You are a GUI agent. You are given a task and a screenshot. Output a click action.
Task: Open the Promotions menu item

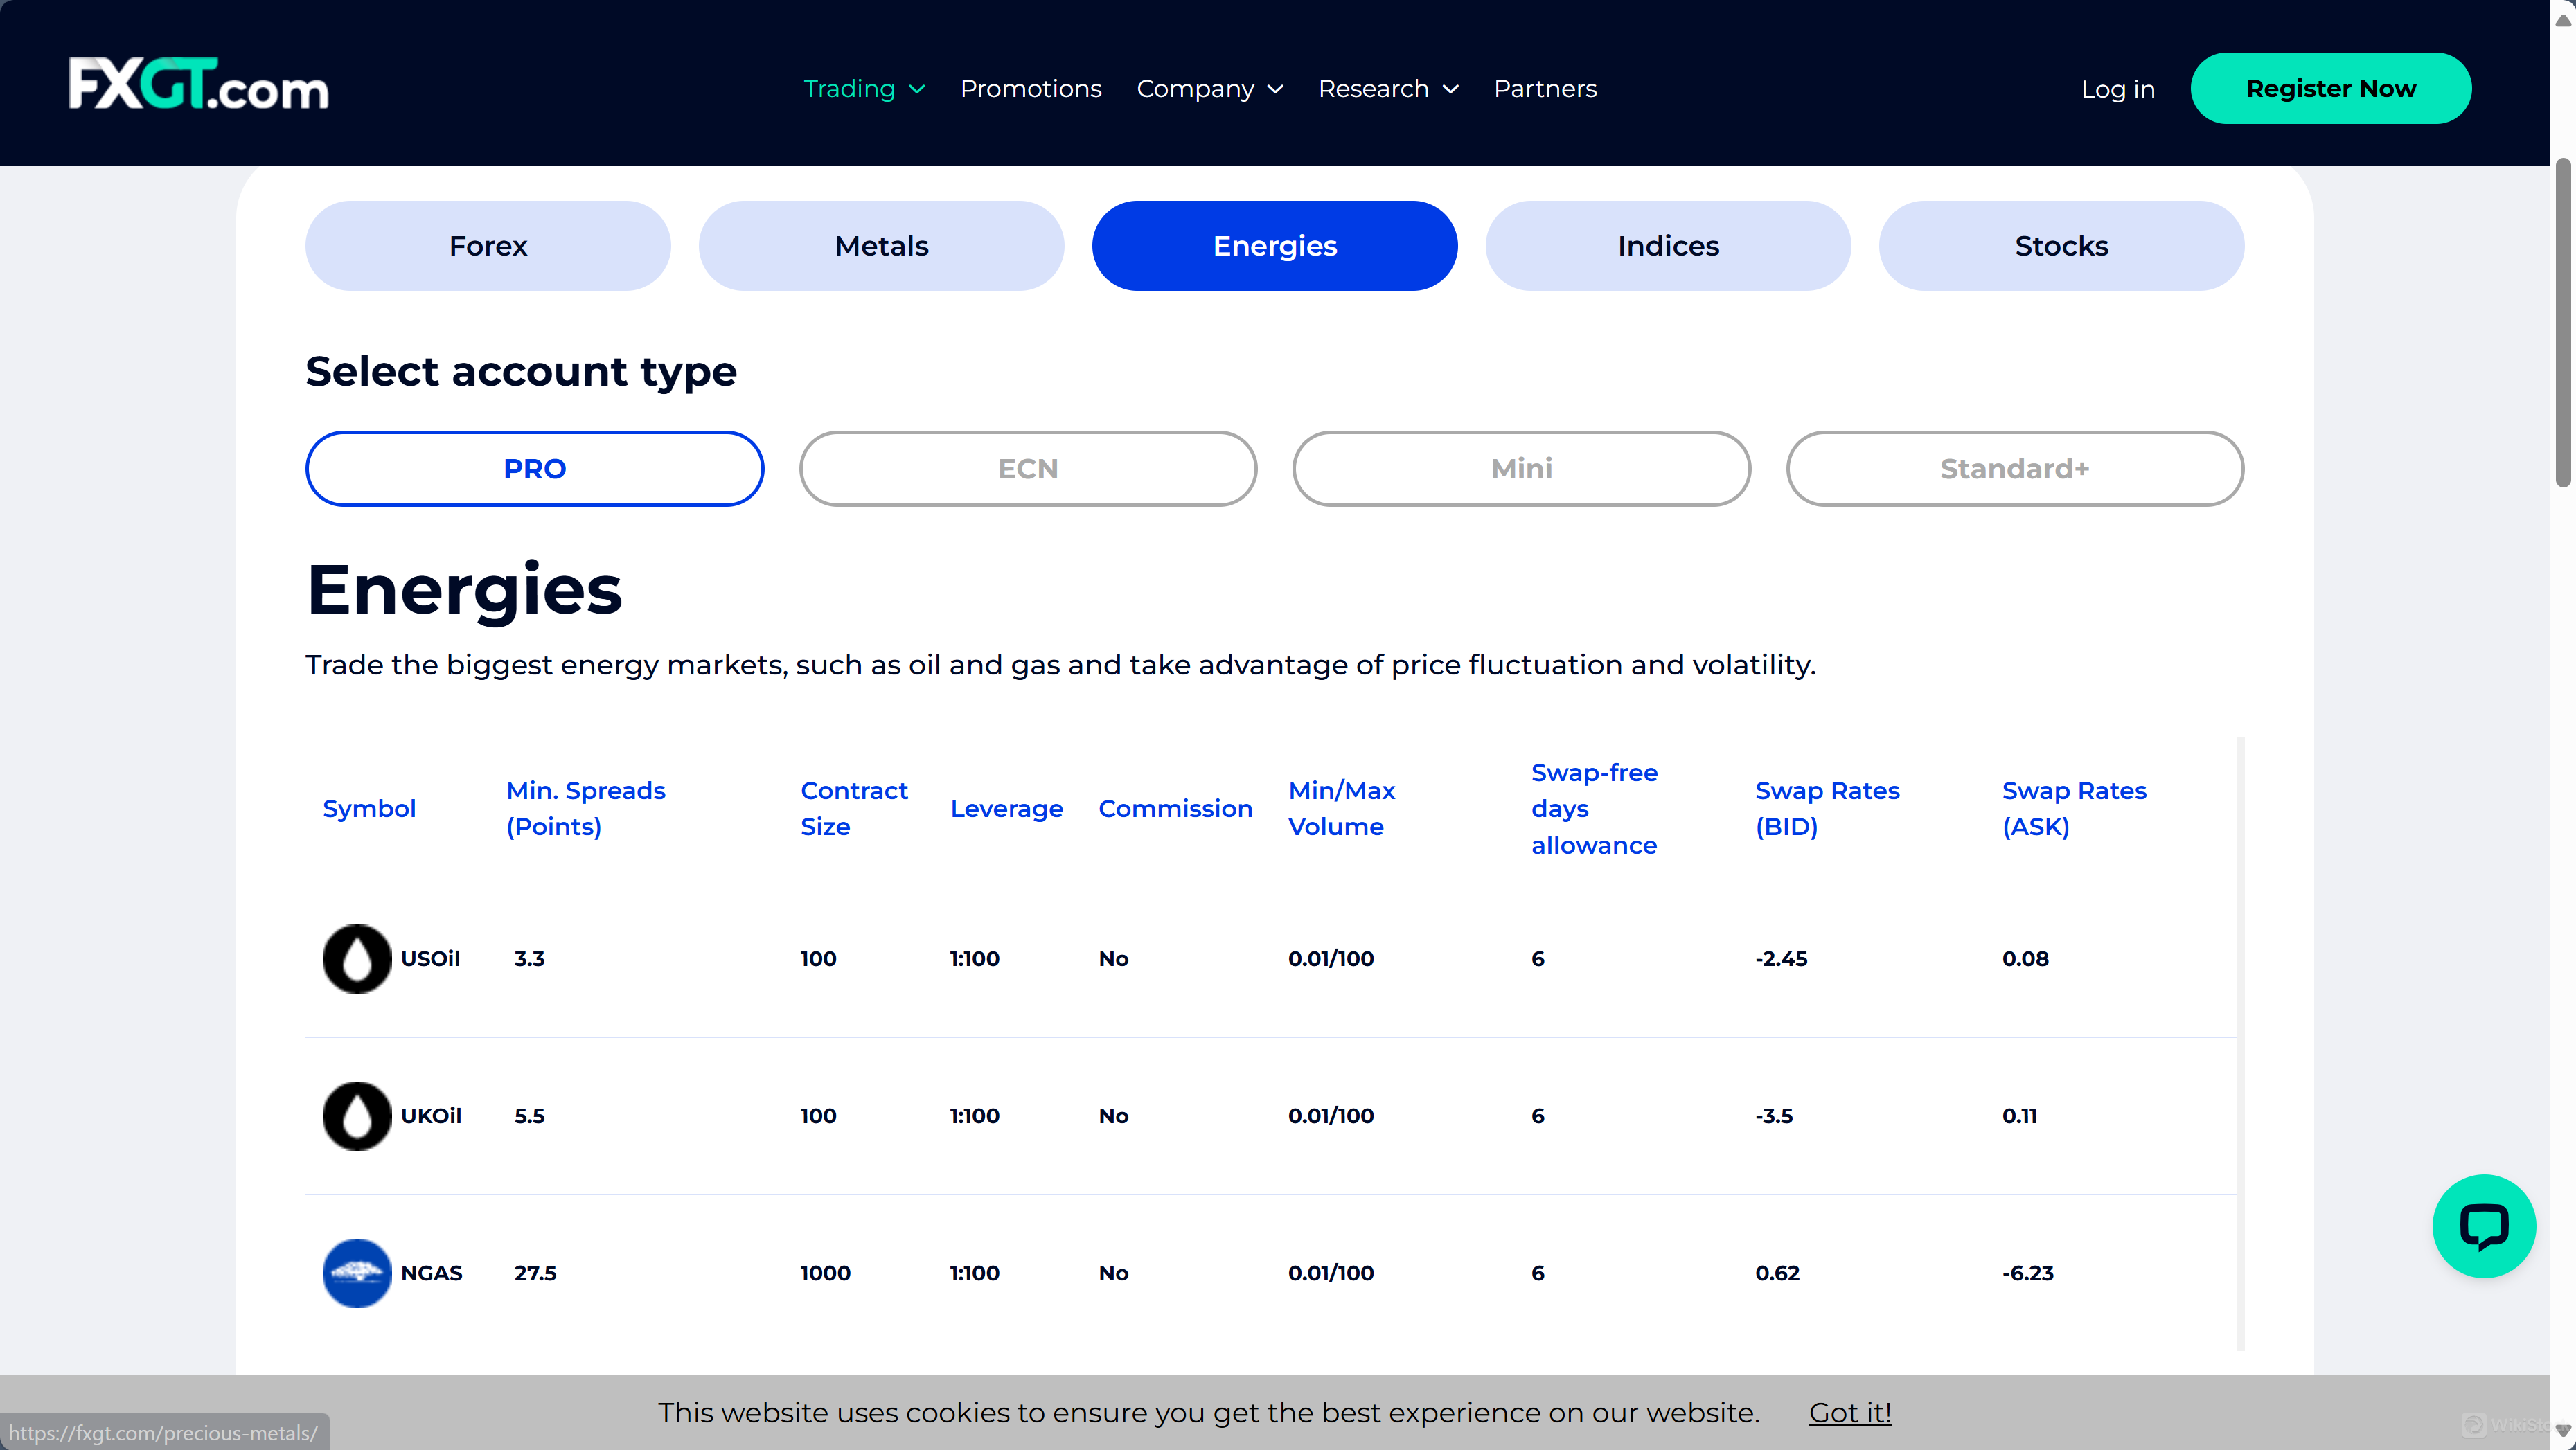pos(1030,89)
